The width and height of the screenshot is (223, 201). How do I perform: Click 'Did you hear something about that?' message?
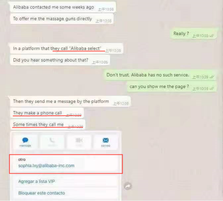60,60
